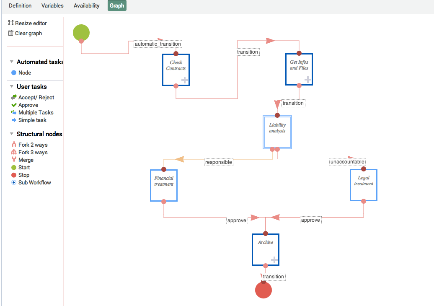Image resolution: width=434 pixels, height=306 pixels.
Task: Select the Get Infos and Files node
Action: pos(299,69)
